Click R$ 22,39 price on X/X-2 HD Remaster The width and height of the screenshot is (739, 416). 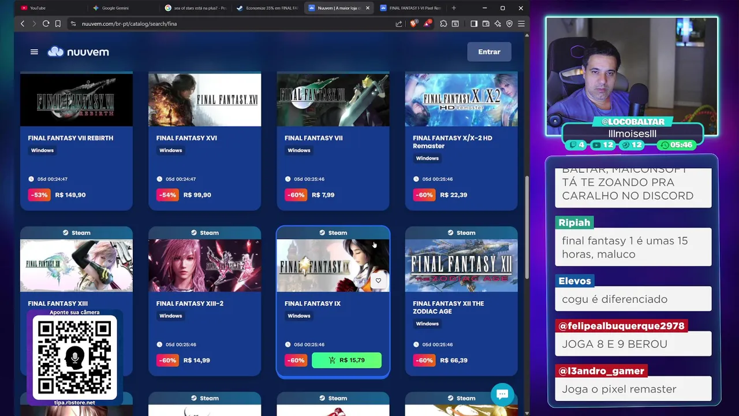click(x=453, y=195)
